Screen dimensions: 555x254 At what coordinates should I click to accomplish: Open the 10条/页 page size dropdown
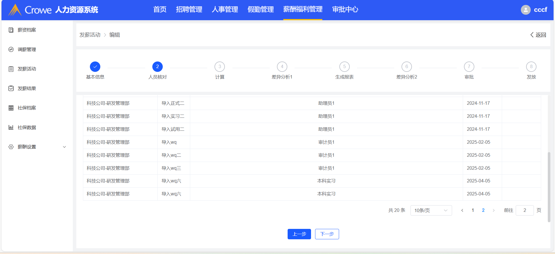[431, 210]
